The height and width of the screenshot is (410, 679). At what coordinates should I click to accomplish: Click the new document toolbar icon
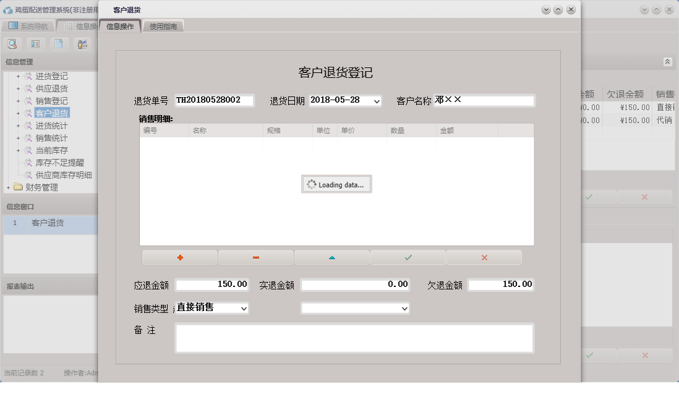coord(60,43)
